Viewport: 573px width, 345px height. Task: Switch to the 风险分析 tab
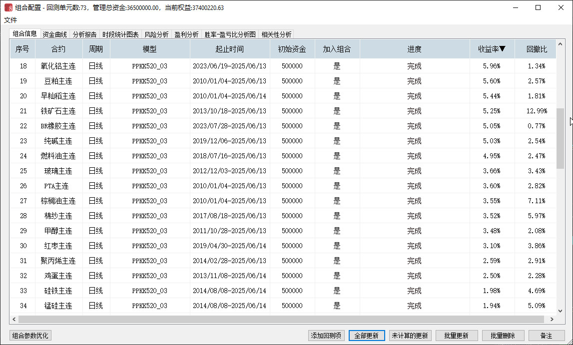pyautogui.click(x=156, y=34)
